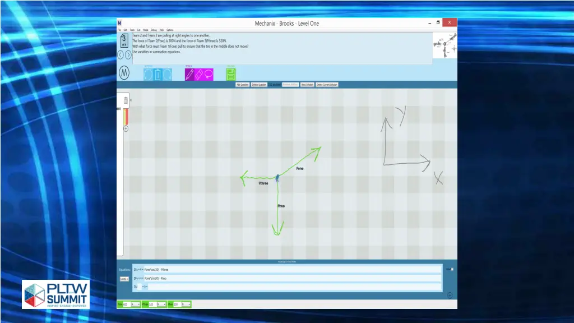The width and height of the screenshot is (574, 323).
Task: Click the green save disk icon
Action: [231, 74]
